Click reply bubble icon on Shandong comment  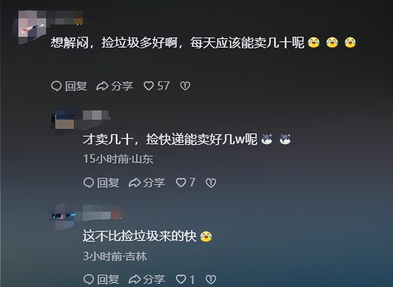coord(88,183)
